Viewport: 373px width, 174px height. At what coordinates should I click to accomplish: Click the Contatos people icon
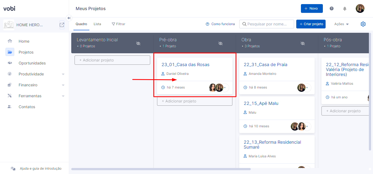click(10, 107)
